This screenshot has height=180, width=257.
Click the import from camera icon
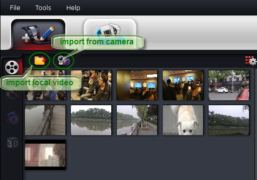tap(63, 60)
